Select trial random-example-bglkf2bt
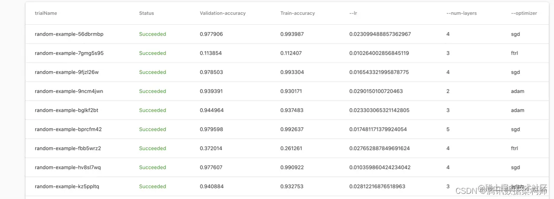Viewport: 554px width, 199px height. 66,110
